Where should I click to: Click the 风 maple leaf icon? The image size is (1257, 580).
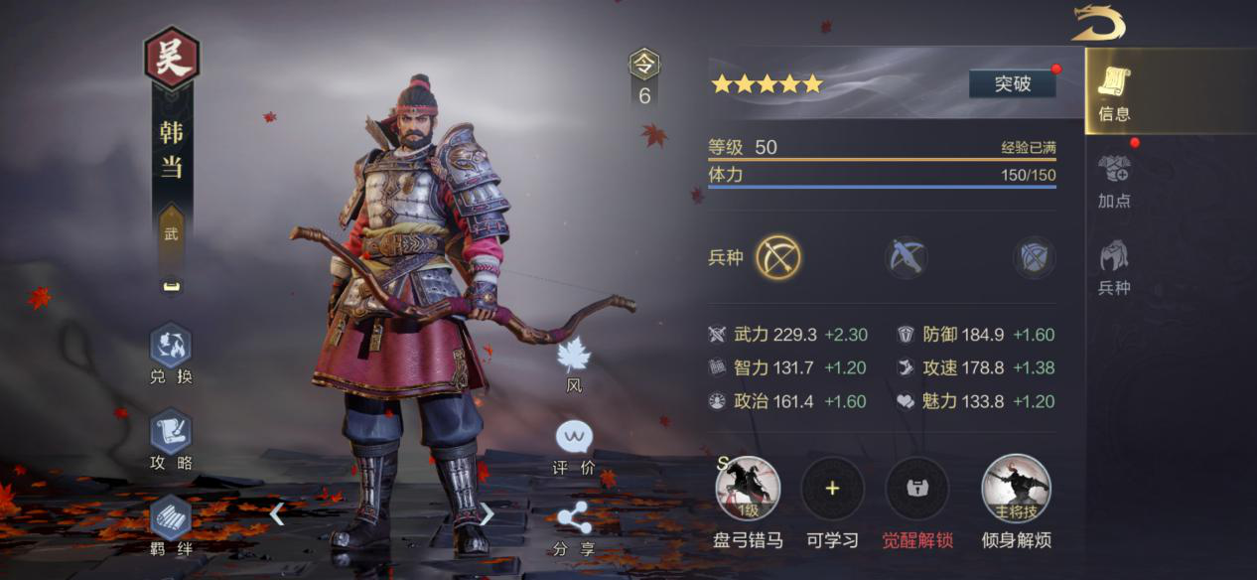[x=574, y=355]
